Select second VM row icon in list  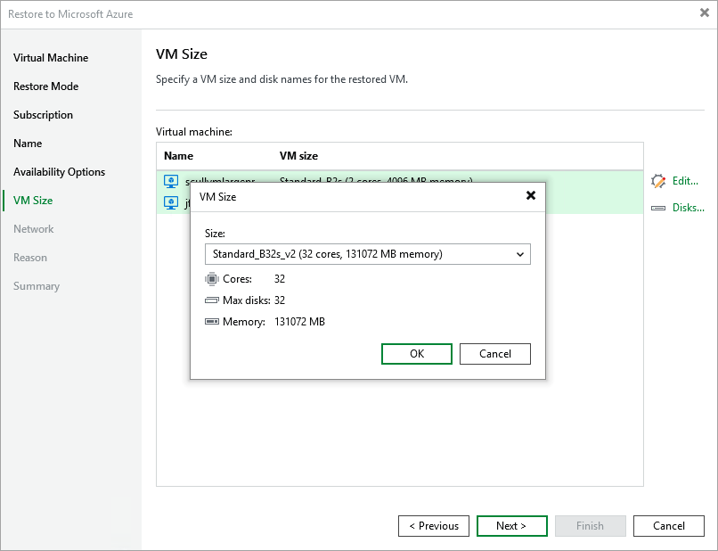171,202
